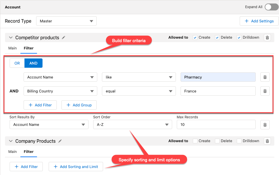Select the Pharmacy value input field
Image resolution: width=279 pixels, height=175 pixels.
point(218,77)
